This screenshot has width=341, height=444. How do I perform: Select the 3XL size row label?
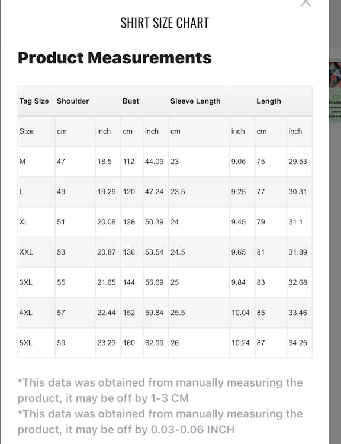26,282
